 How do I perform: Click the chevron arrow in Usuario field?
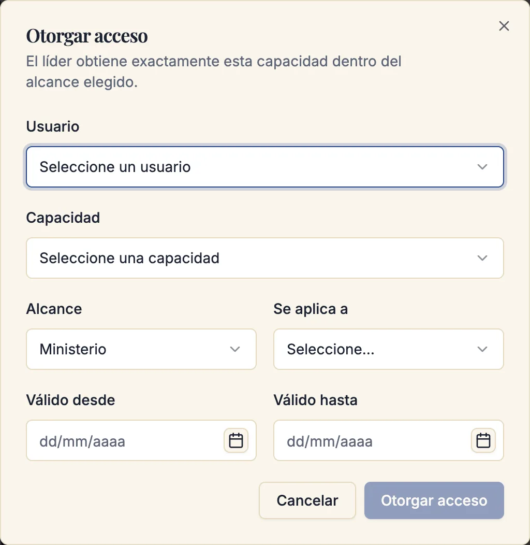click(482, 167)
